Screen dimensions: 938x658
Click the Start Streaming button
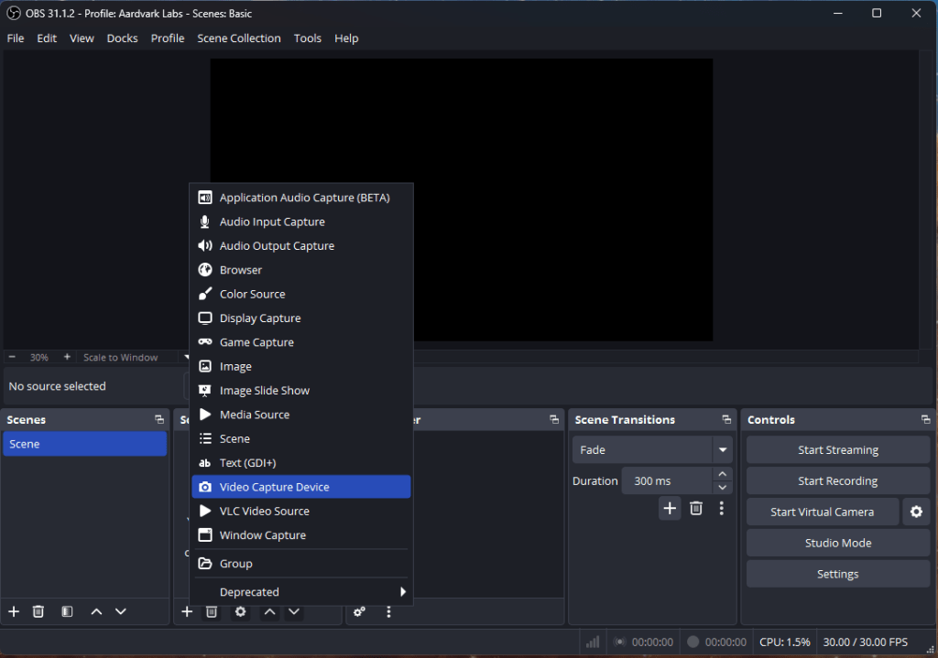(837, 449)
